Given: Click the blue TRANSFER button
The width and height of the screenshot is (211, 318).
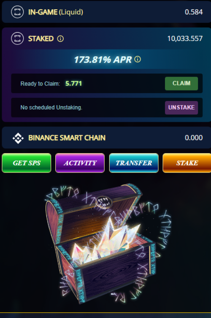Looking at the screenshot, I should 134,163.
